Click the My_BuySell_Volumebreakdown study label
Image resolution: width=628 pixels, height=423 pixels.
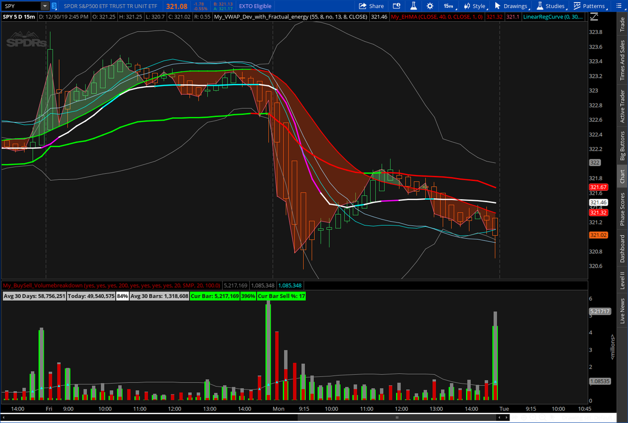pos(111,286)
